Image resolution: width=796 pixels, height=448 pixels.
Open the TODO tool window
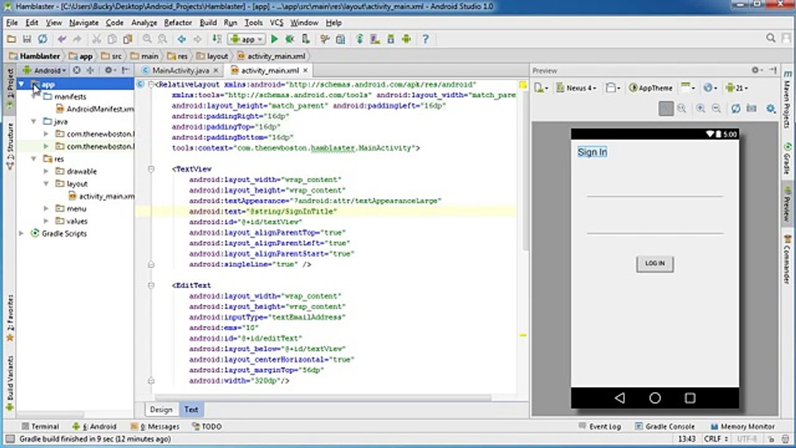click(x=206, y=426)
